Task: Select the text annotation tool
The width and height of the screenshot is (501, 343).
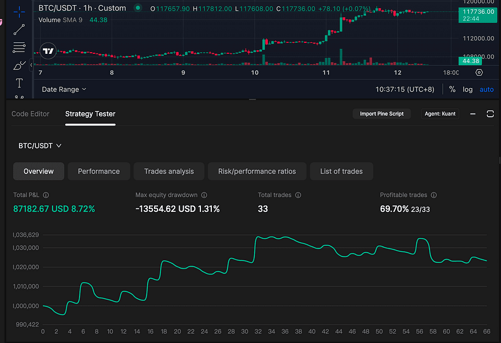Action: coord(19,83)
